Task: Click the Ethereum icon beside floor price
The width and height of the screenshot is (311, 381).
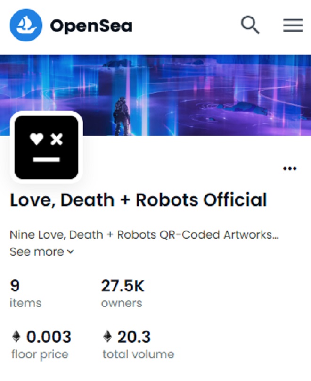Action: pyautogui.click(x=16, y=337)
